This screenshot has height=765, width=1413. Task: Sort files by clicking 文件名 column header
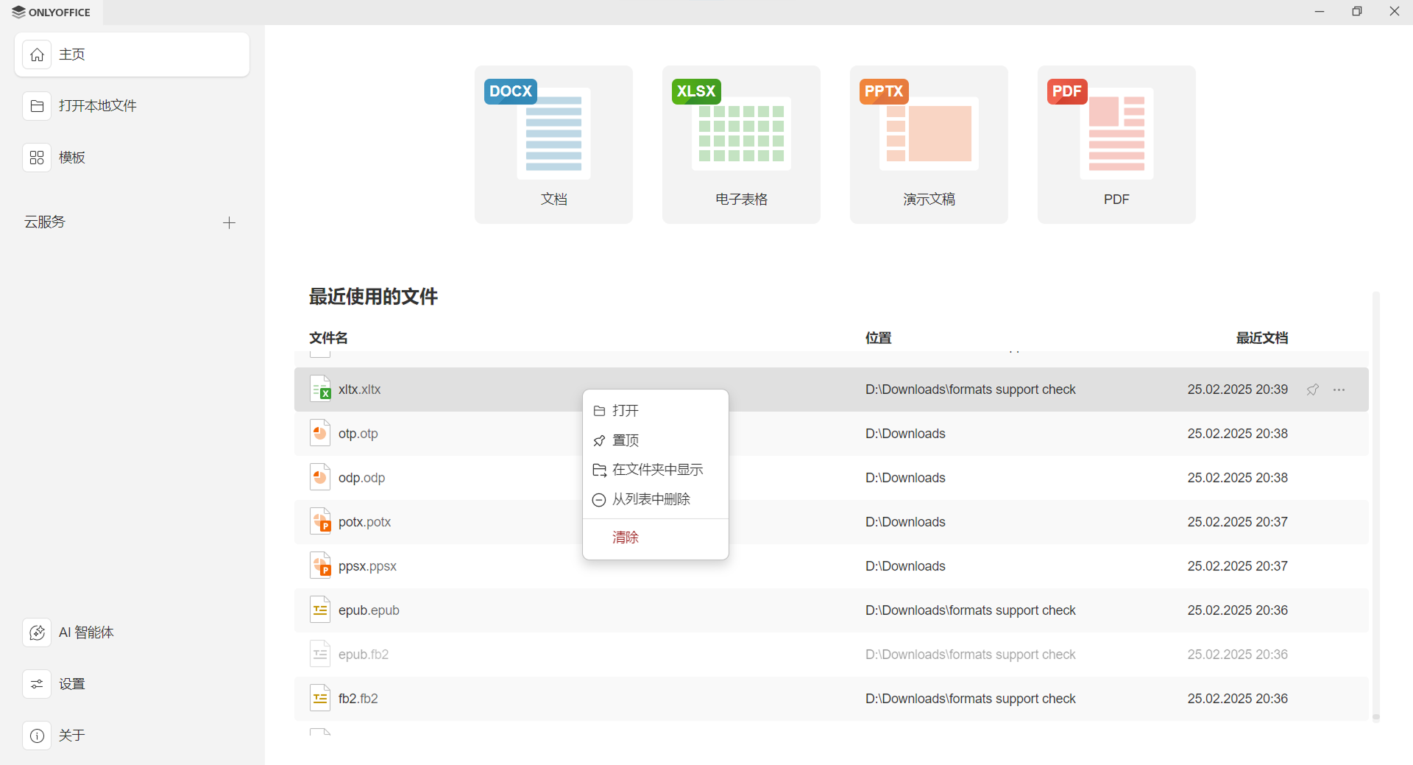click(x=327, y=337)
